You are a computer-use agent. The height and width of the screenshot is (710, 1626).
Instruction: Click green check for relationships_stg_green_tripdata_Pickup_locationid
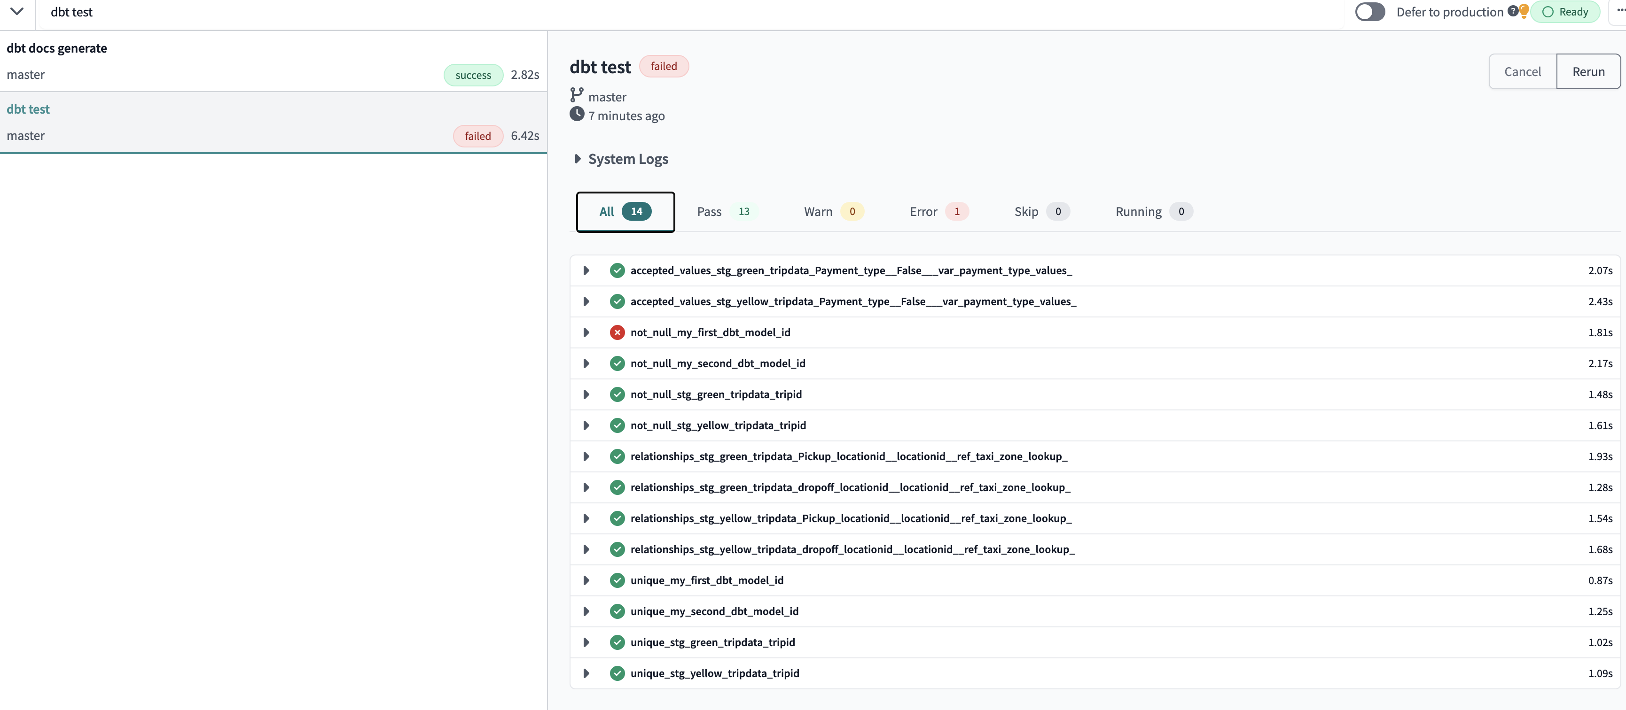[x=618, y=456]
